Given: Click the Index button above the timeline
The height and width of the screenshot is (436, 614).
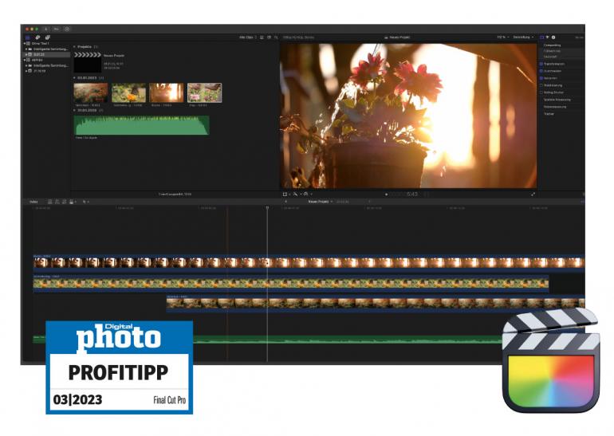Looking at the screenshot, I should click(x=34, y=202).
